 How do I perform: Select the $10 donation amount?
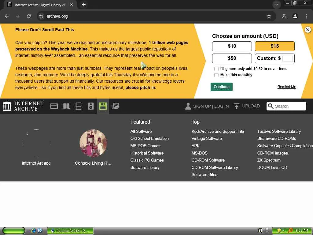click(232, 46)
